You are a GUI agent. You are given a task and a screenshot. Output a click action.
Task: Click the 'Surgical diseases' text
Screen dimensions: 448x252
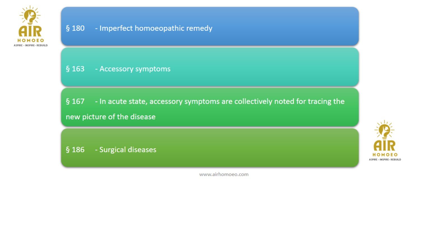coord(128,150)
